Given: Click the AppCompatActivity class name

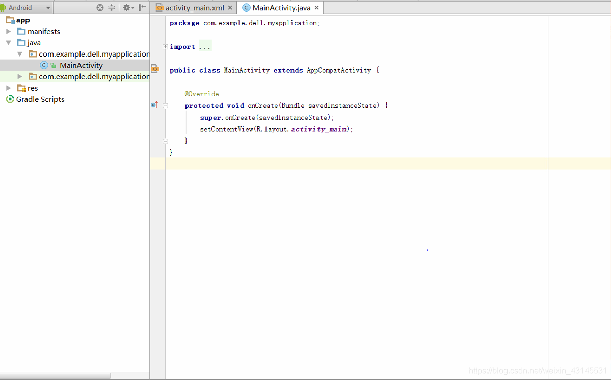Looking at the screenshot, I should (339, 70).
